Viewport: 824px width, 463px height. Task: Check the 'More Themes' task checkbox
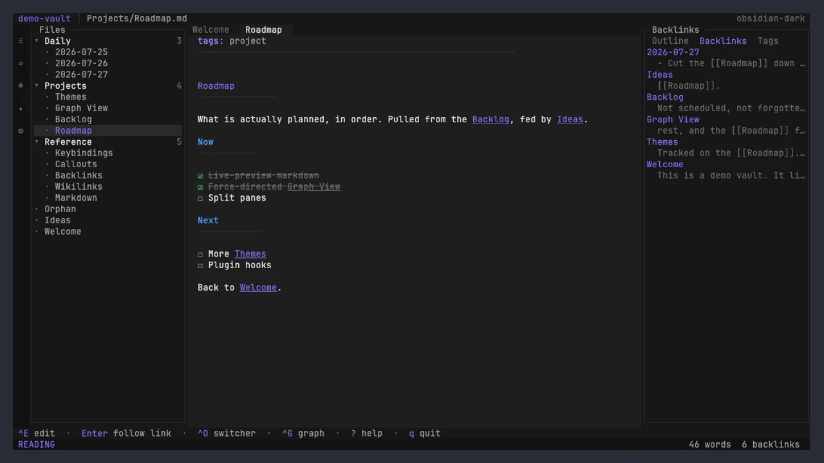pos(200,254)
